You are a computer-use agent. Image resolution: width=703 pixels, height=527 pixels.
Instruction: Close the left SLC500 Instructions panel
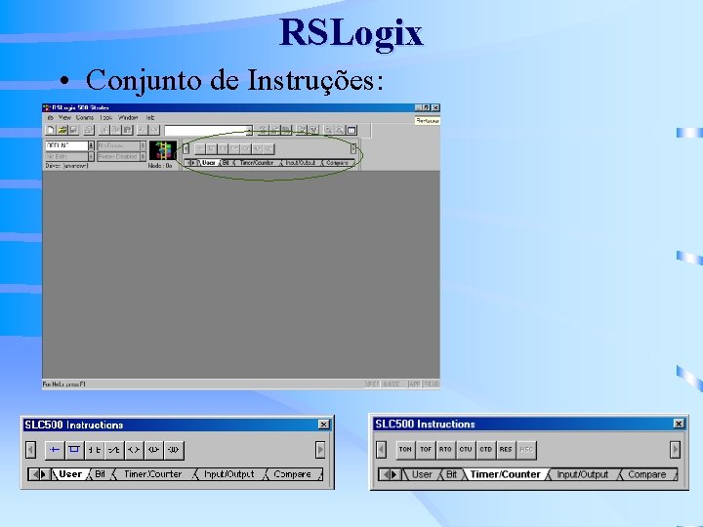click(324, 425)
